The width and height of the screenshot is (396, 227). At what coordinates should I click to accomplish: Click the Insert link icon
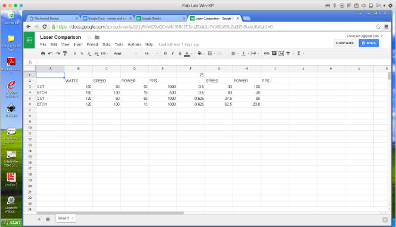pos(267,53)
